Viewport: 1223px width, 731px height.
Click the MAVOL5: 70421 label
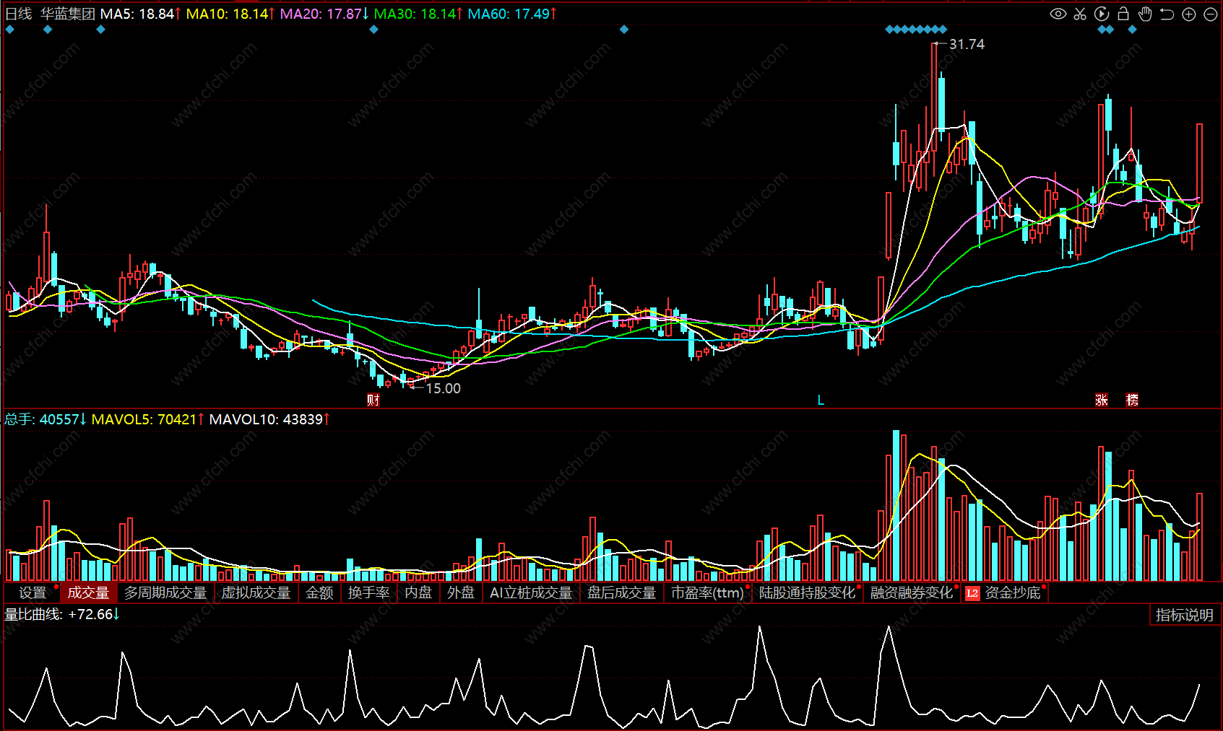point(148,419)
